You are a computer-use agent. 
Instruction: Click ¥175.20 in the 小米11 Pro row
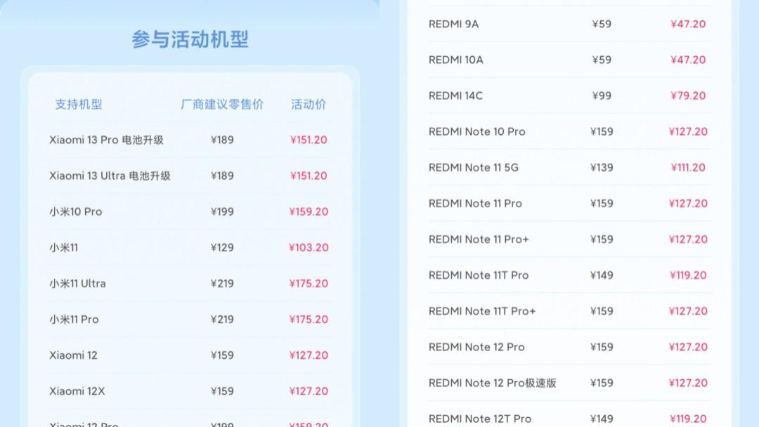[309, 319]
